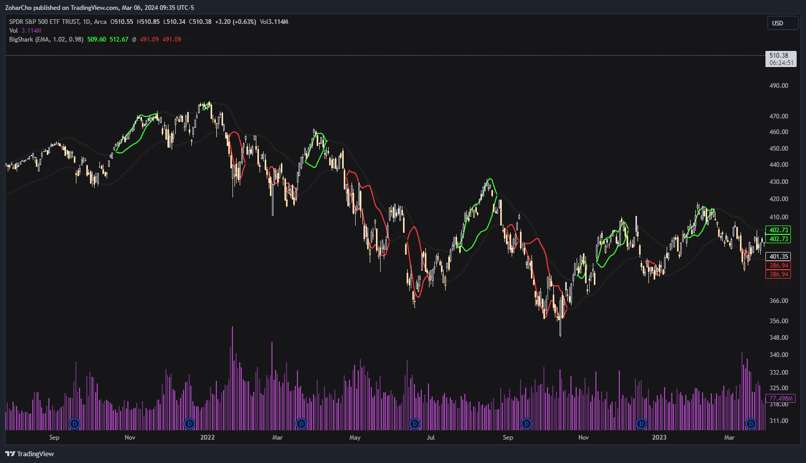The image size is (806, 463).
Task: Click the H510.85 high price value
Action: coord(148,22)
